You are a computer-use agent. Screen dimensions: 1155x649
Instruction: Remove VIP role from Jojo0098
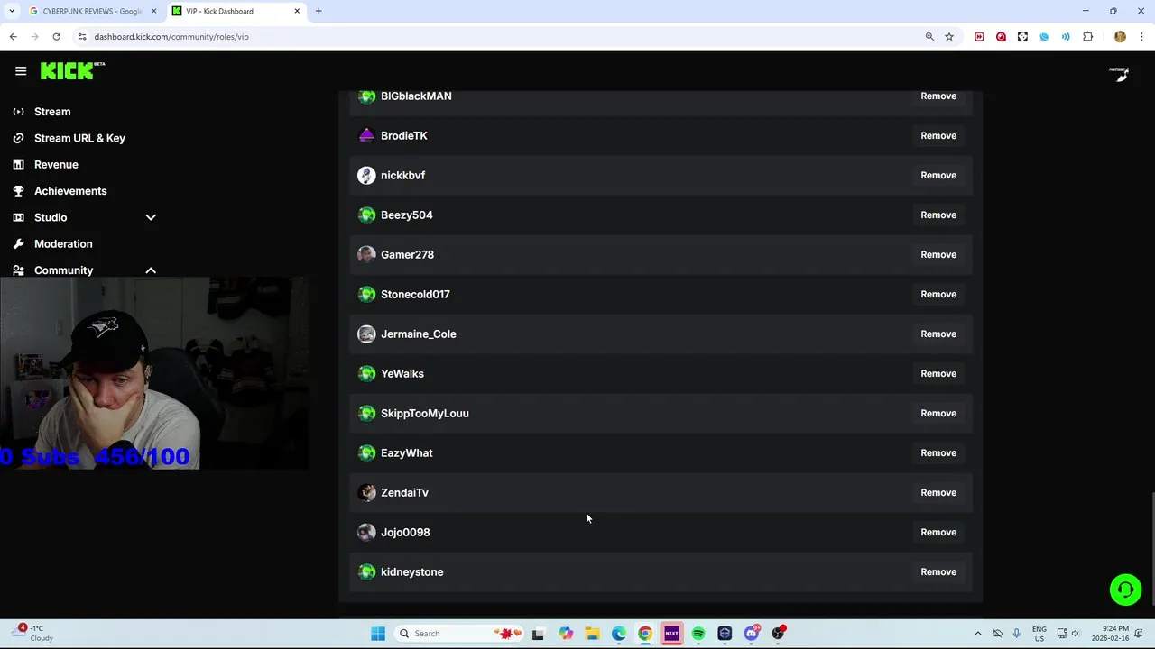click(x=938, y=533)
